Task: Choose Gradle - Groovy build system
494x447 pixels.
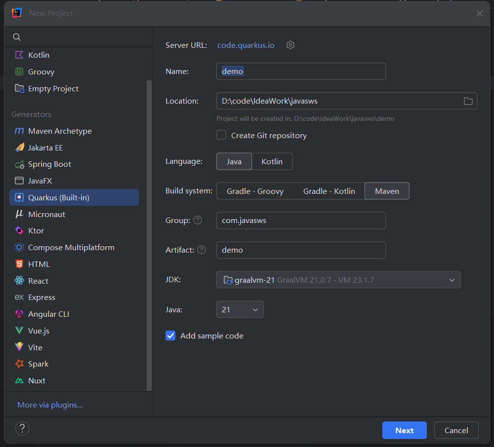Action: tap(255, 191)
